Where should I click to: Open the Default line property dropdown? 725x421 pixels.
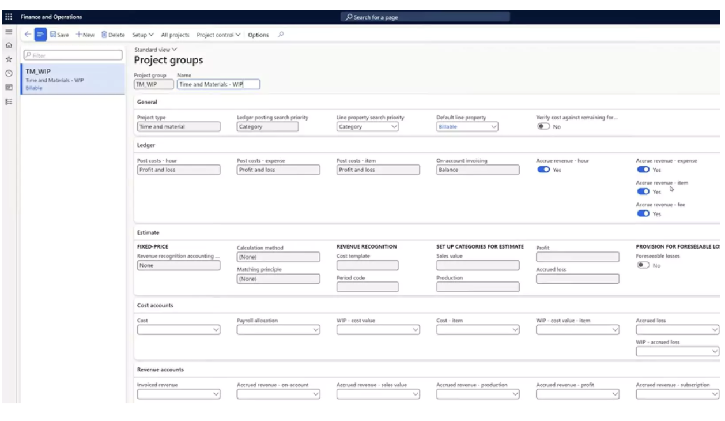(x=494, y=126)
